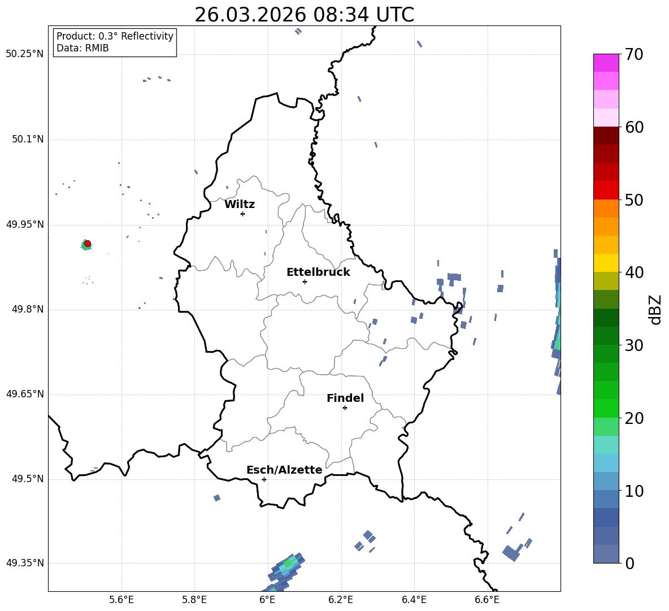
Task: Click the Findel station label
Action: click(345, 398)
